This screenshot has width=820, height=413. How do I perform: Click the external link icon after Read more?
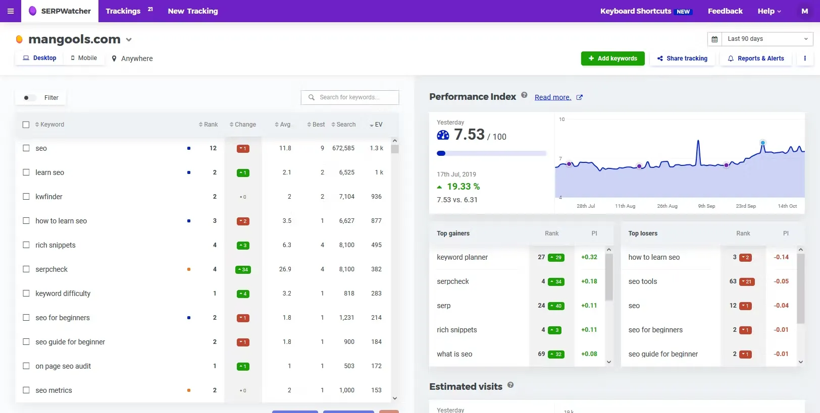580,97
